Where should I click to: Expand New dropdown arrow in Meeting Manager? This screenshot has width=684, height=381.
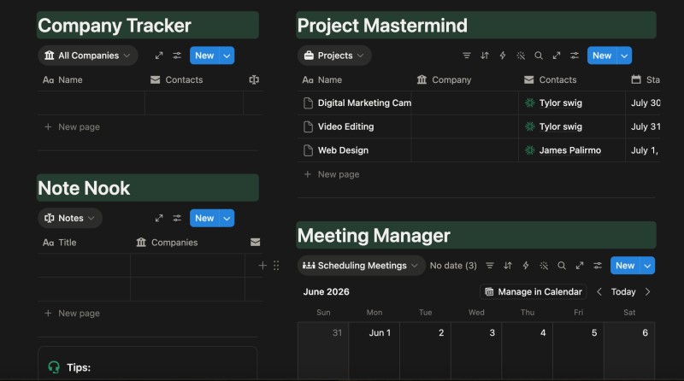pos(647,266)
